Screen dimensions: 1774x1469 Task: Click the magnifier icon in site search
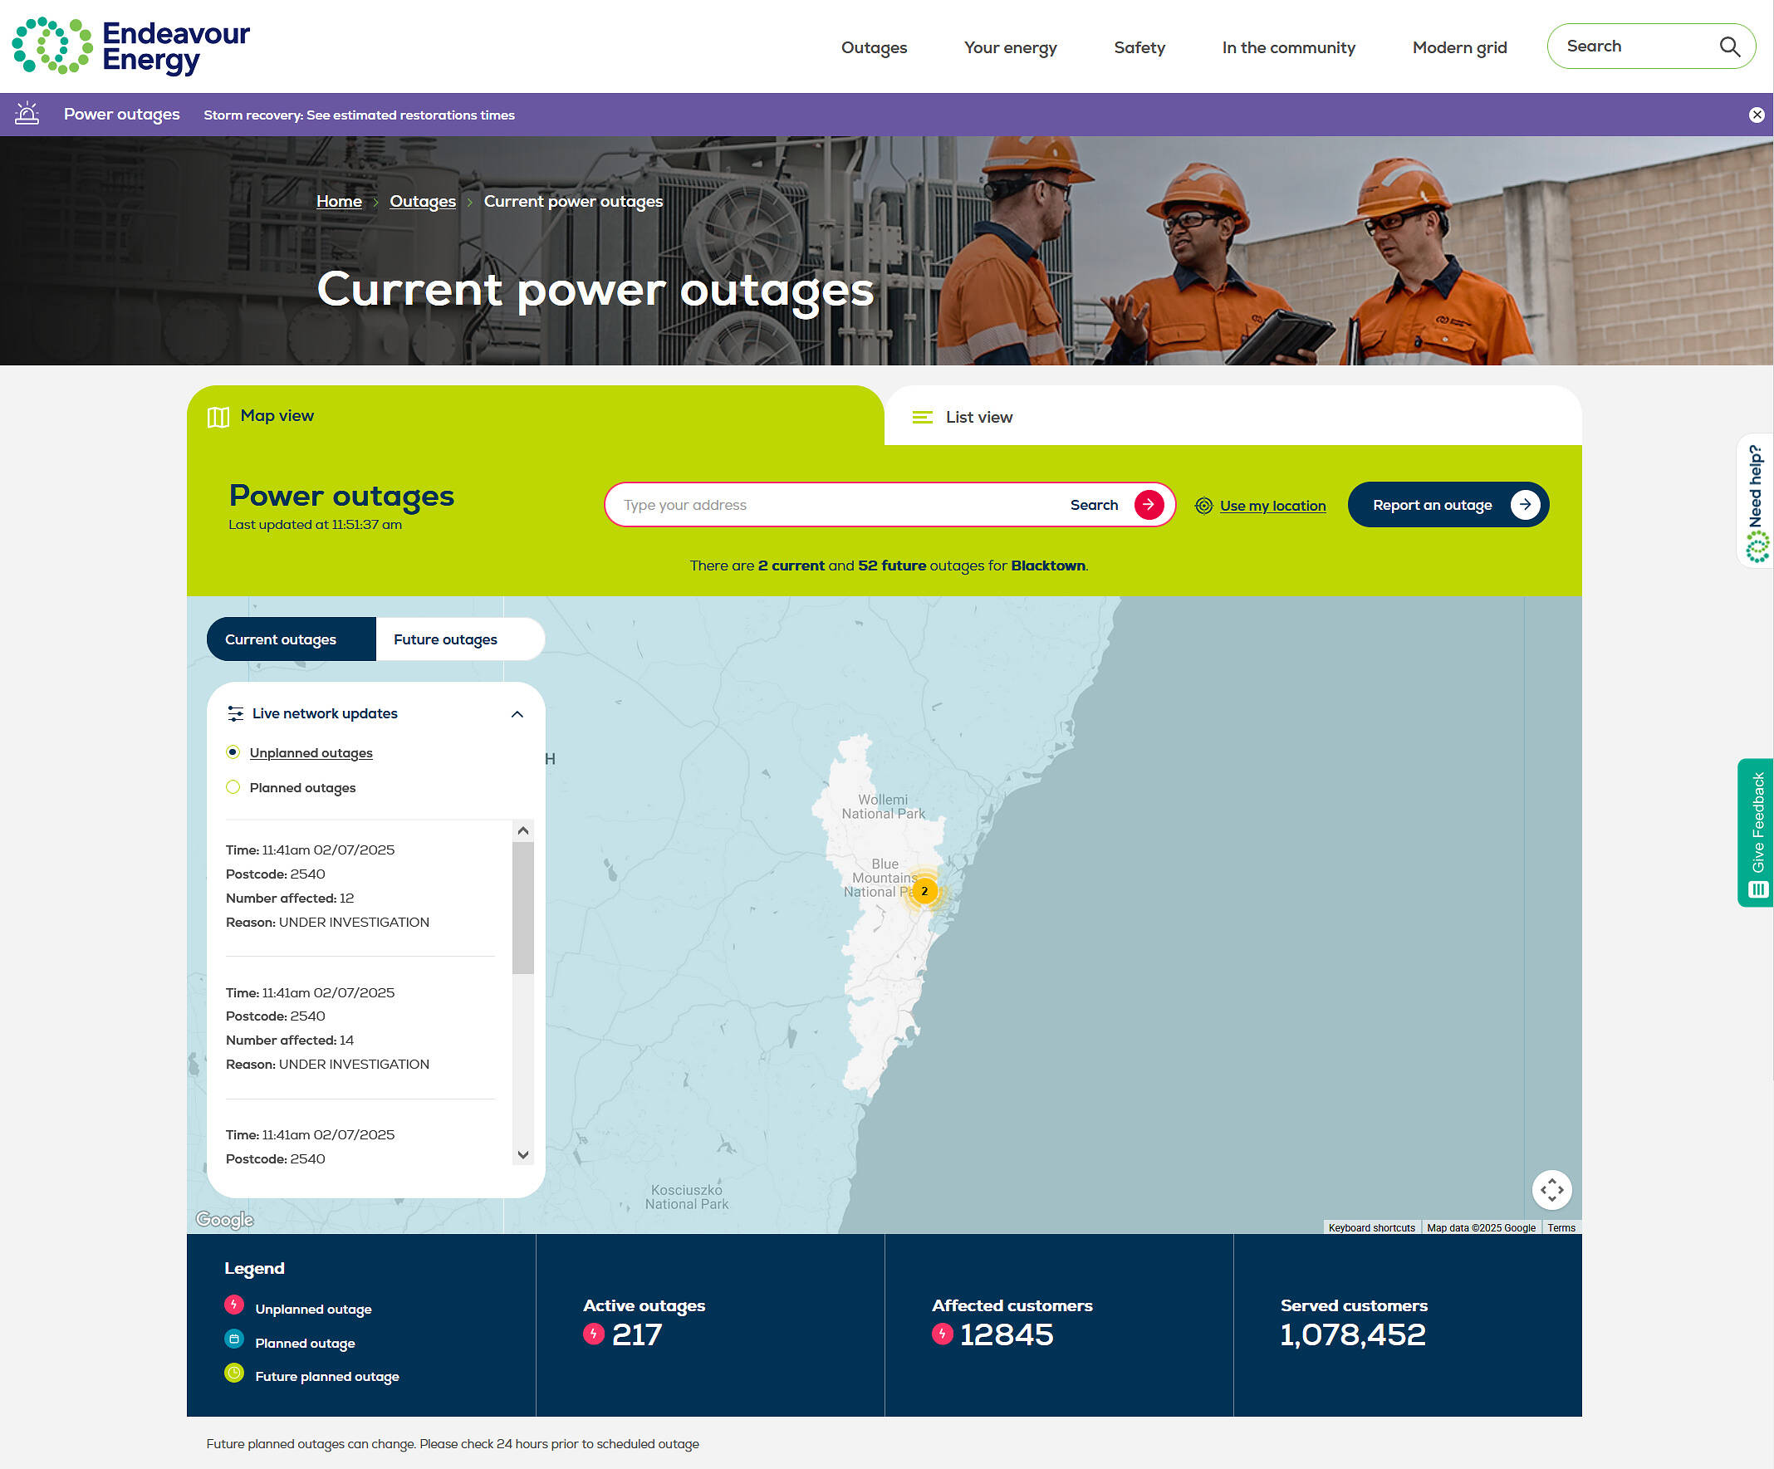[1729, 47]
